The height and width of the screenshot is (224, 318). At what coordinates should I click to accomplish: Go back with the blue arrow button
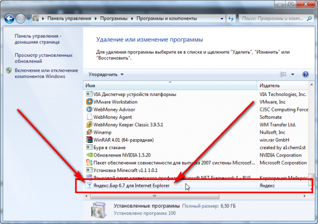pyautogui.click(x=10, y=19)
